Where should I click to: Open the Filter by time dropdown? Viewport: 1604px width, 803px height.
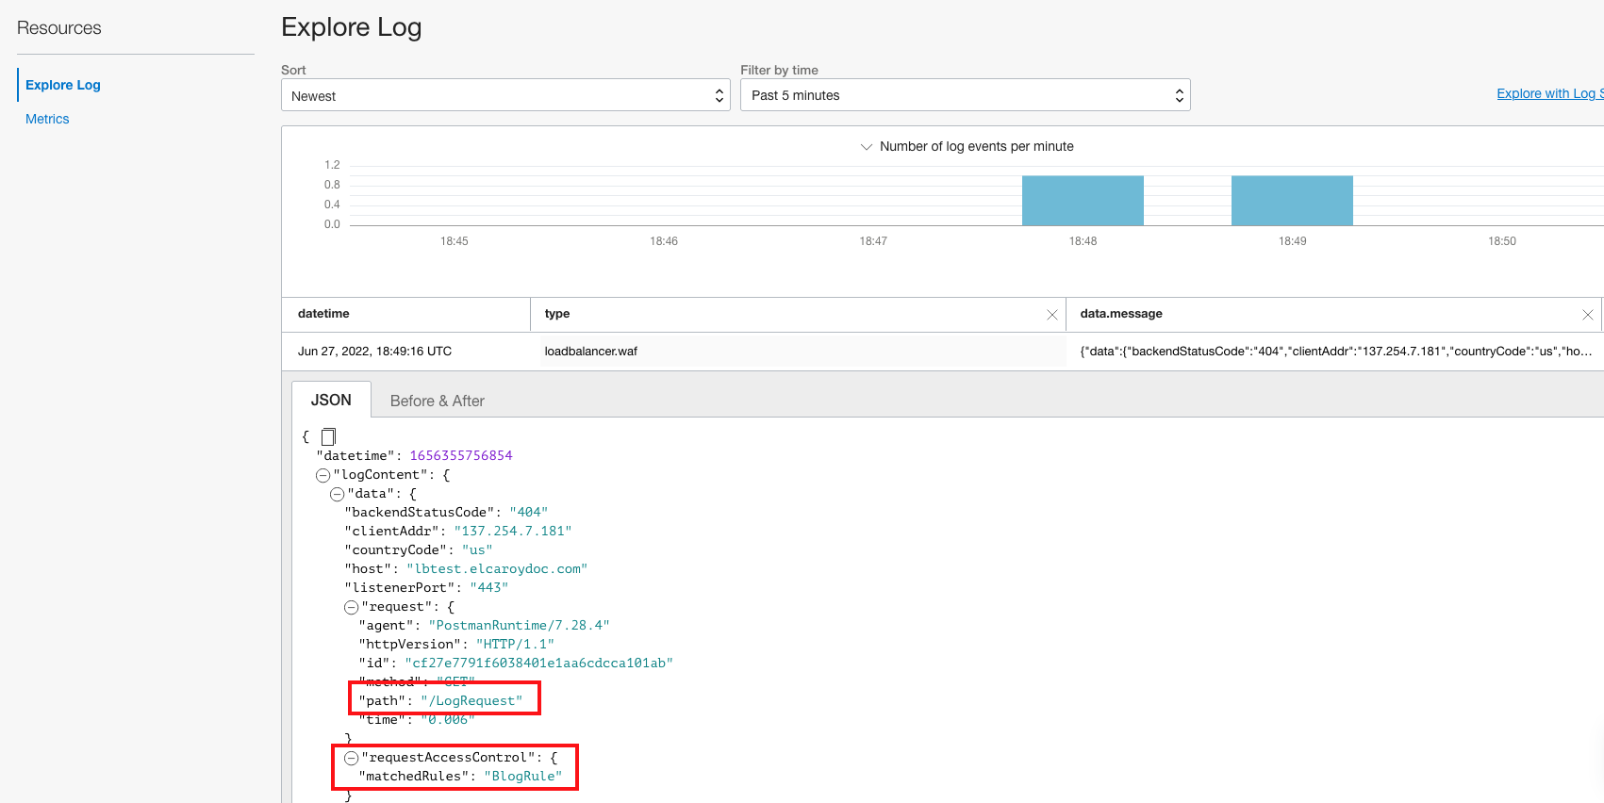pos(966,95)
